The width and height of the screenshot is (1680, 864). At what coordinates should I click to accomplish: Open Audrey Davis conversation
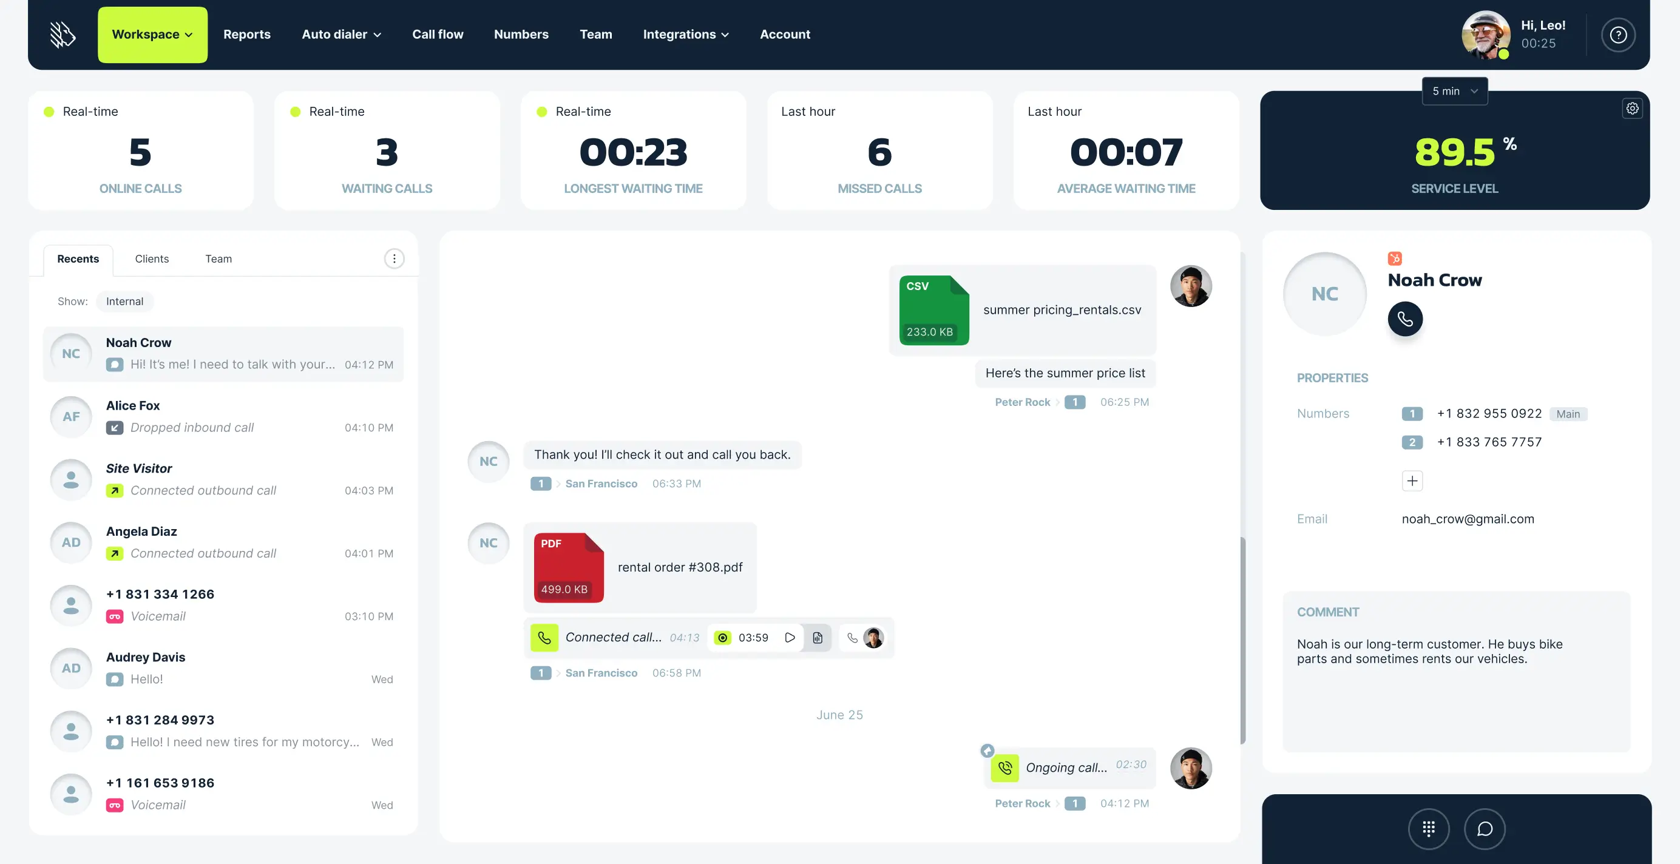(223, 669)
